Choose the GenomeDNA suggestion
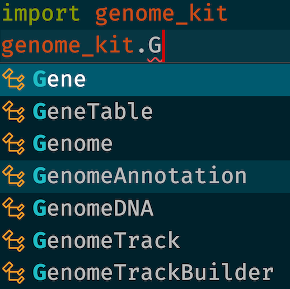This screenshot has height=289, width=290. pos(145,209)
